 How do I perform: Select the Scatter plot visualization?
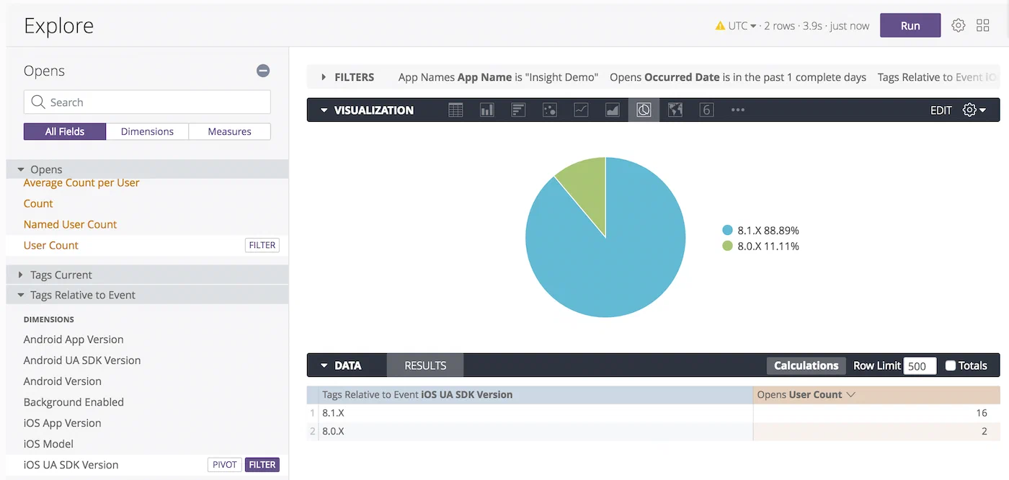tap(549, 110)
